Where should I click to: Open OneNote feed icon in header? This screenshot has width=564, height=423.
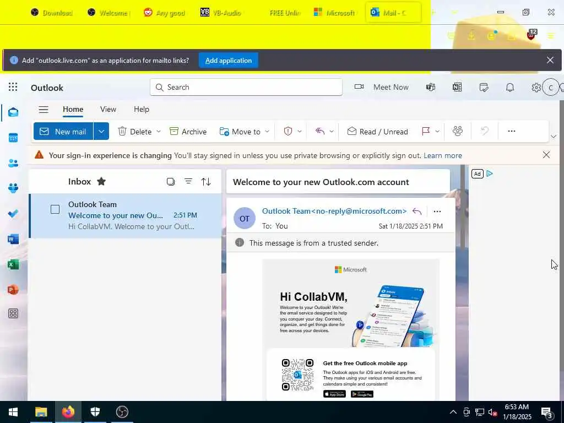pyautogui.click(x=457, y=87)
